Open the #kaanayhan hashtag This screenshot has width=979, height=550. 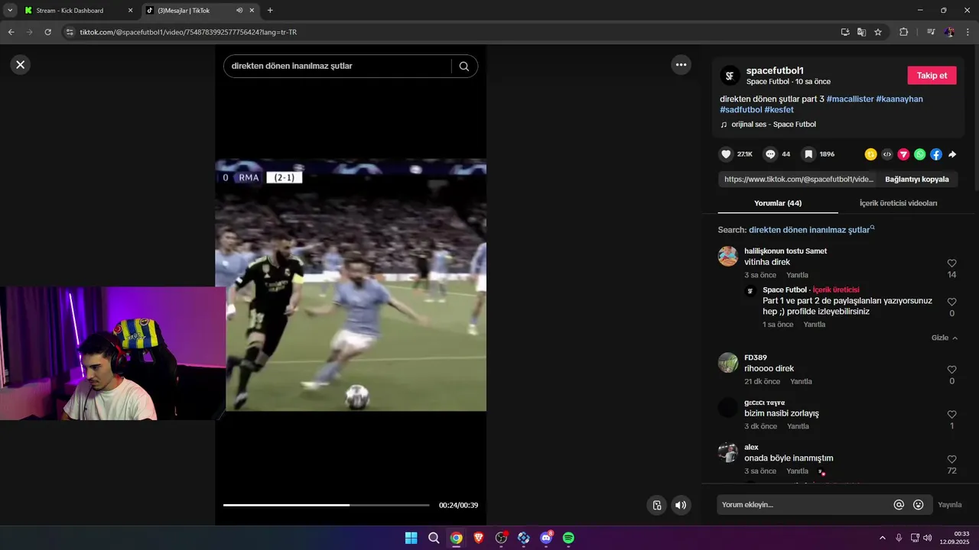coord(899,99)
